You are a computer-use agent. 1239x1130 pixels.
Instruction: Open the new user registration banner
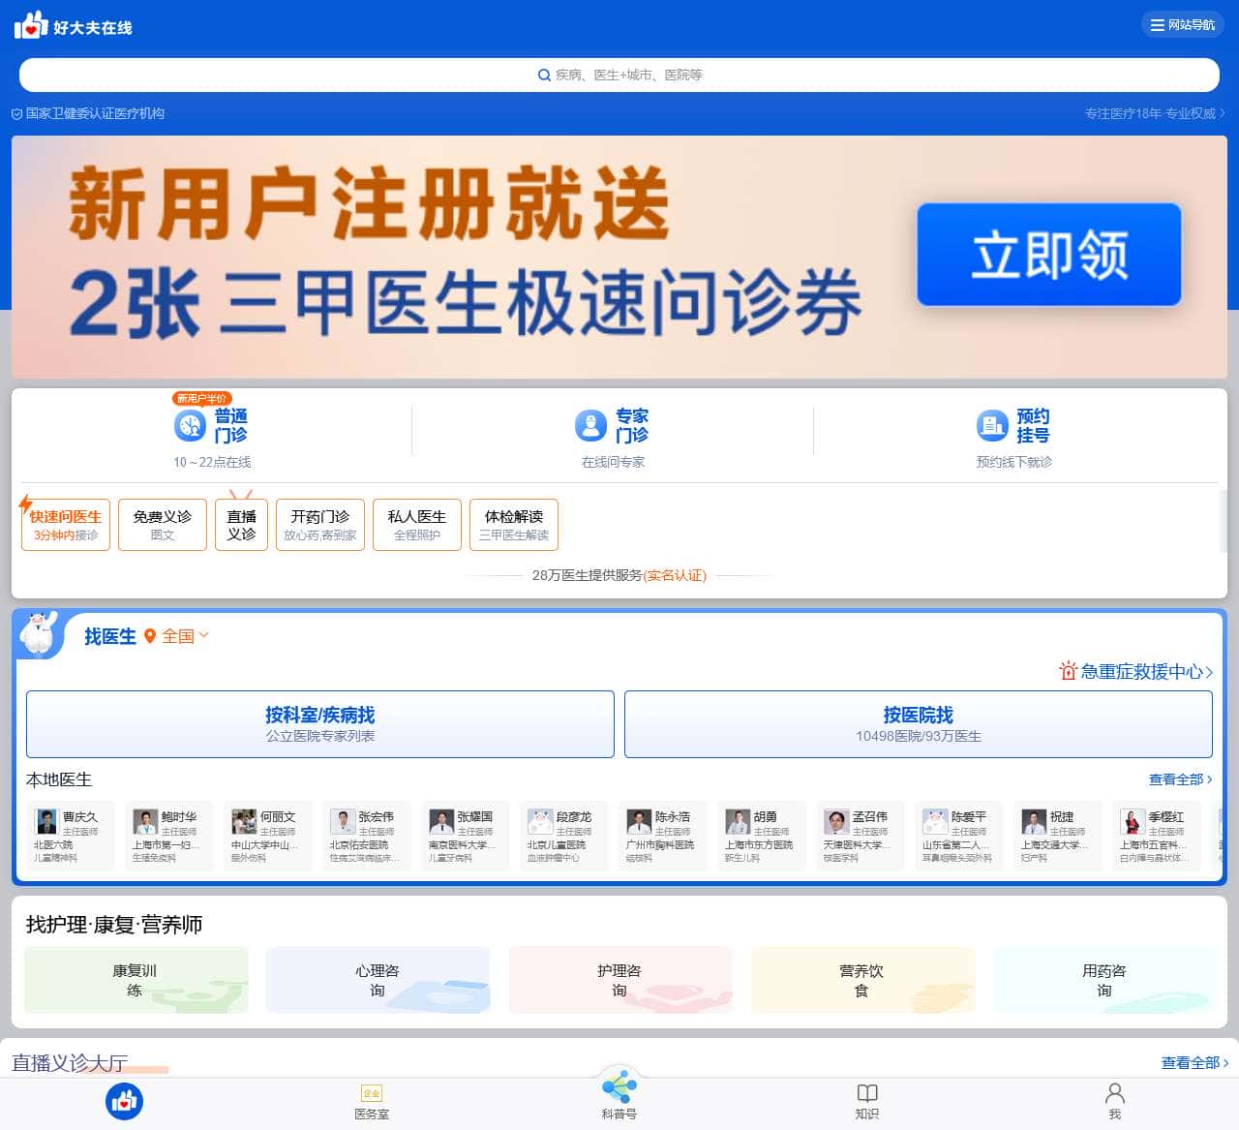tap(619, 257)
